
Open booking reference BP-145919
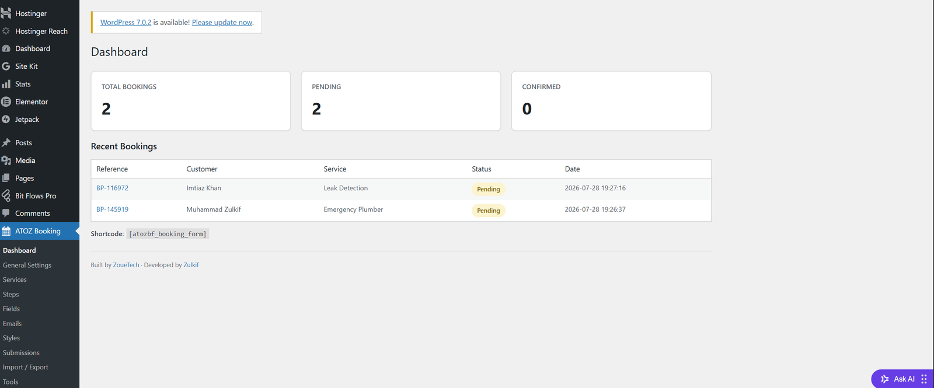[112, 209]
